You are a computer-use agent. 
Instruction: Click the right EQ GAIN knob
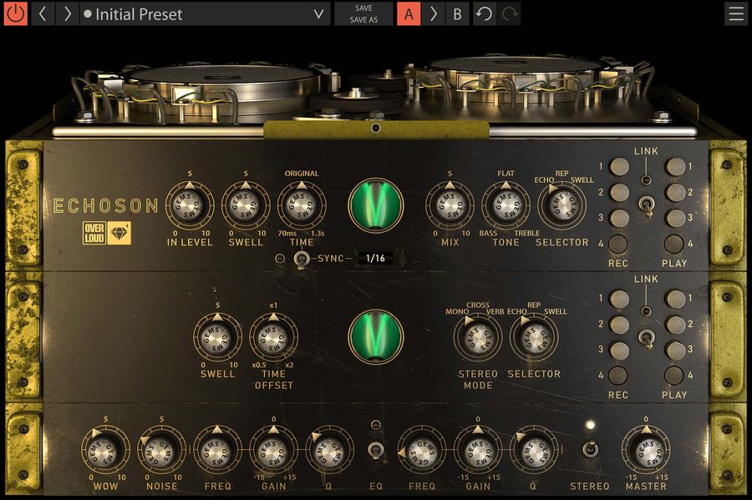point(478,451)
